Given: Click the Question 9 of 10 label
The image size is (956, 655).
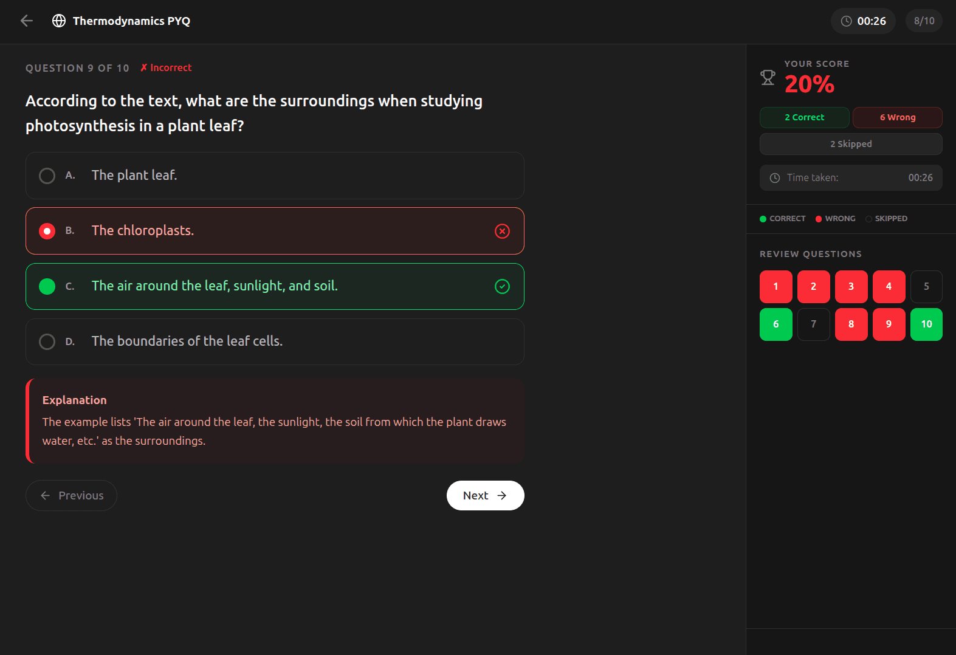Looking at the screenshot, I should click(77, 68).
